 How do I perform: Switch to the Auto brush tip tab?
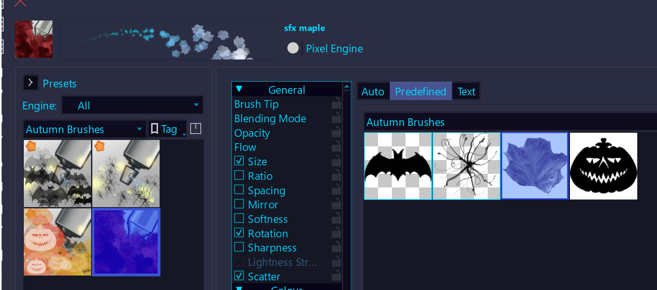[373, 92]
